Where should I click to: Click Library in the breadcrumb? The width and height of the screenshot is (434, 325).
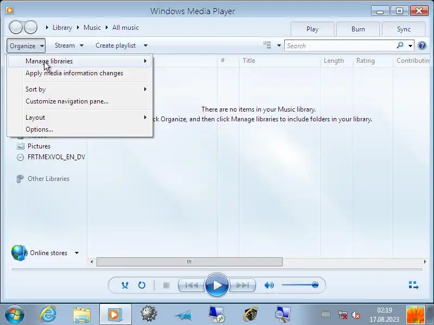click(62, 28)
